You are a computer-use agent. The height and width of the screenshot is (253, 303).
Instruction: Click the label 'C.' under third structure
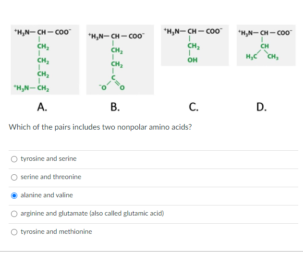pos(194,107)
